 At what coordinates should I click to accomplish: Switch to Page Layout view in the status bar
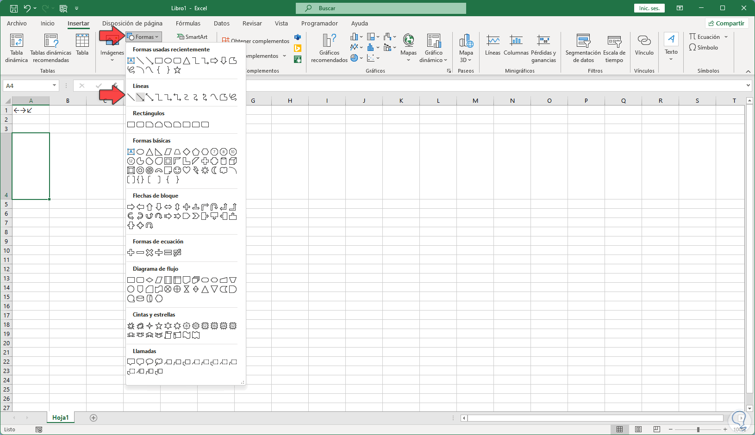pos(638,429)
